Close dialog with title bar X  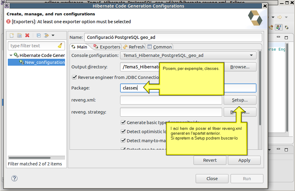(x=265, y=6)
